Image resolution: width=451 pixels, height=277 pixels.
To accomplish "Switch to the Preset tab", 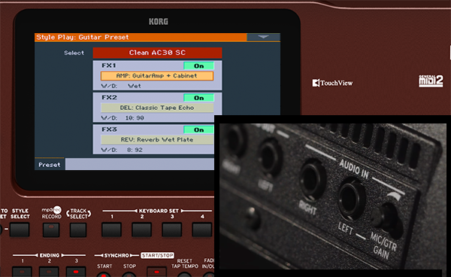I will point(50,164).
